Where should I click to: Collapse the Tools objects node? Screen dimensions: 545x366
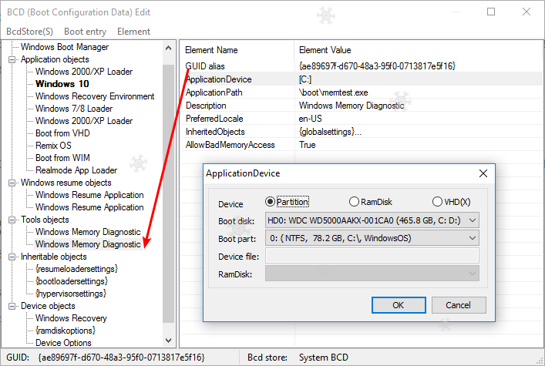coord(12,220)
